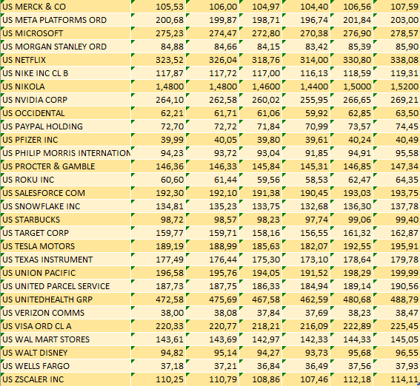Screen dimensions: 420x386
Task: Select the US ZSCALER INC cell
Action: (66, 379)
